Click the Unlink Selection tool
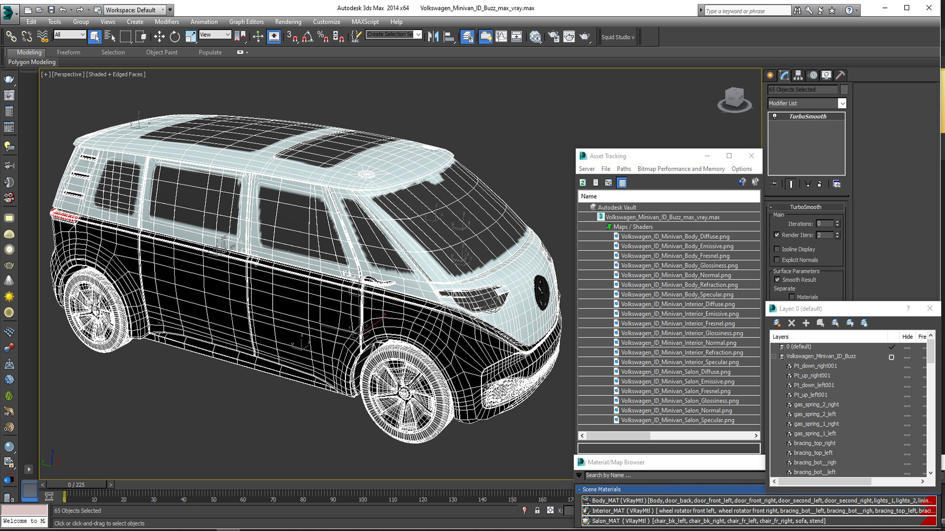 [27, 36]
